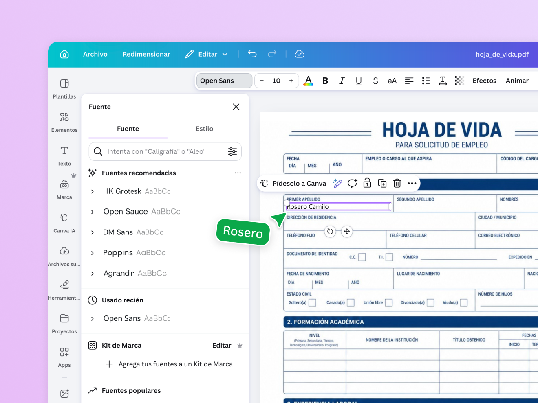Screen dimensions: 538x403
Task: Switch to the Fuente tab
Action: pyautogui.click(x=128, y=129)
